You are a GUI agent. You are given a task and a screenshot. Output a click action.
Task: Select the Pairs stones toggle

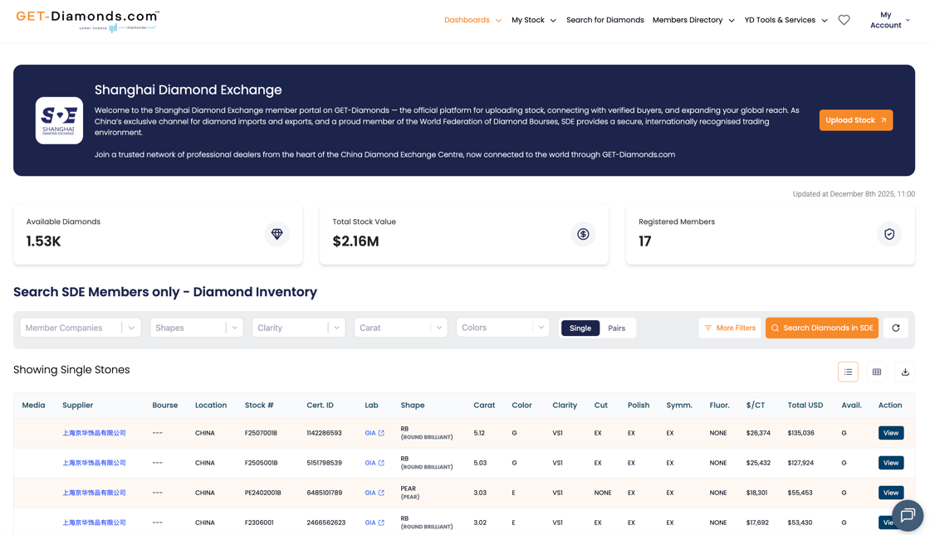tap(616, 328)
